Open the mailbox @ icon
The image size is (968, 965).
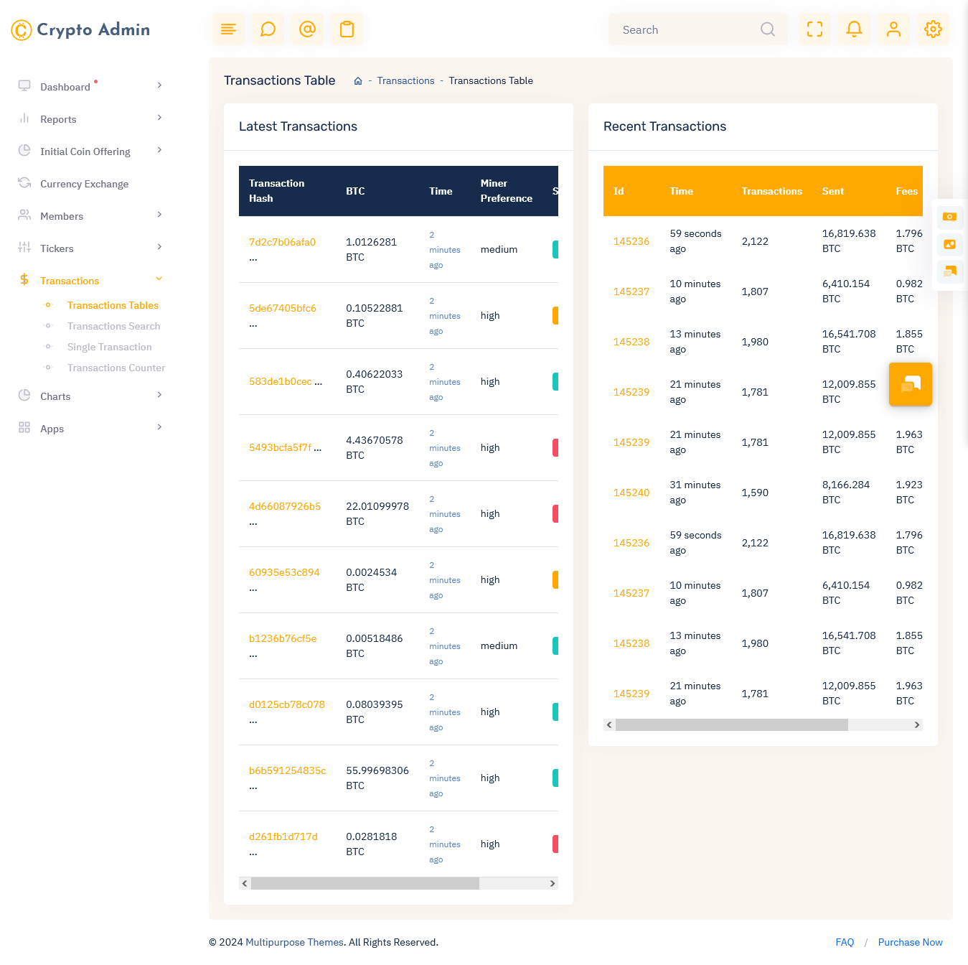pos(307,29)
